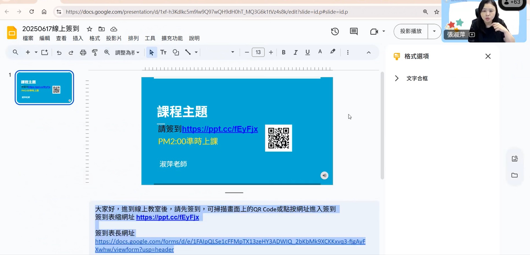Screen dimensions: 530x255
Task: Open the 說明 menu
Action: (x=194, y=38)
